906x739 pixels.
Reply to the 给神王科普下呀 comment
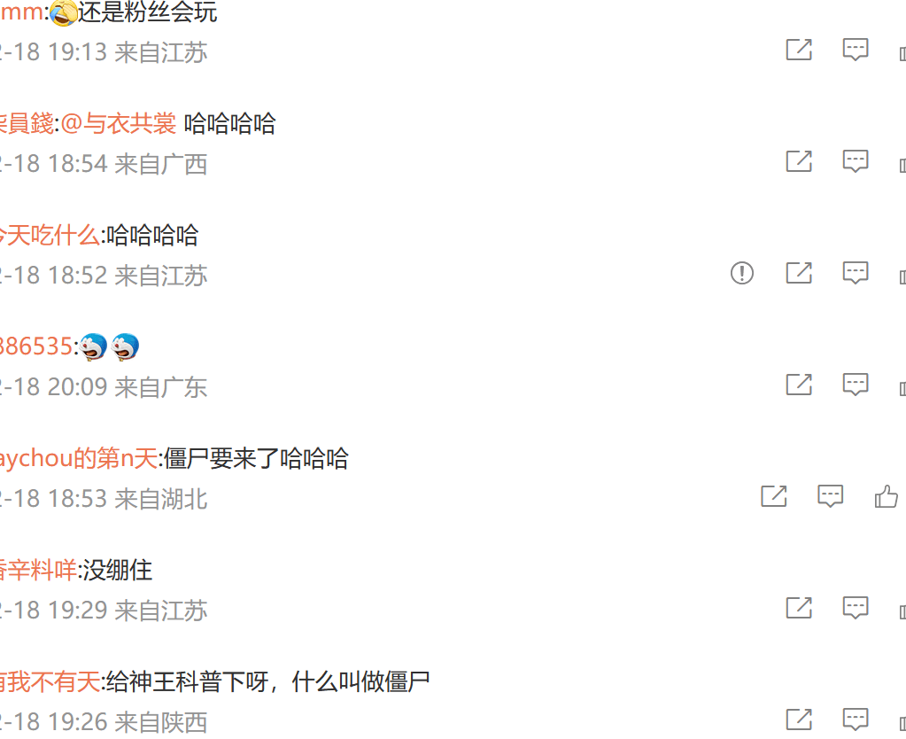pos(856,720)
